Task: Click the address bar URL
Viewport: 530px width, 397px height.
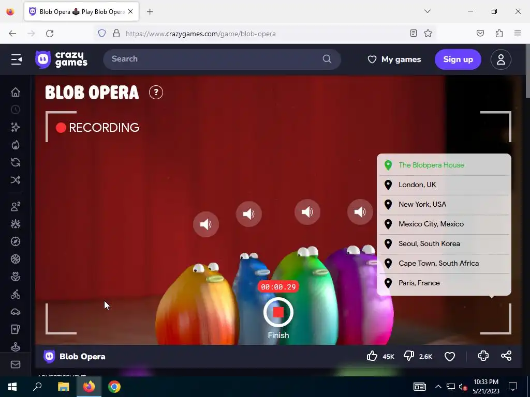Action: click(201, 34)
